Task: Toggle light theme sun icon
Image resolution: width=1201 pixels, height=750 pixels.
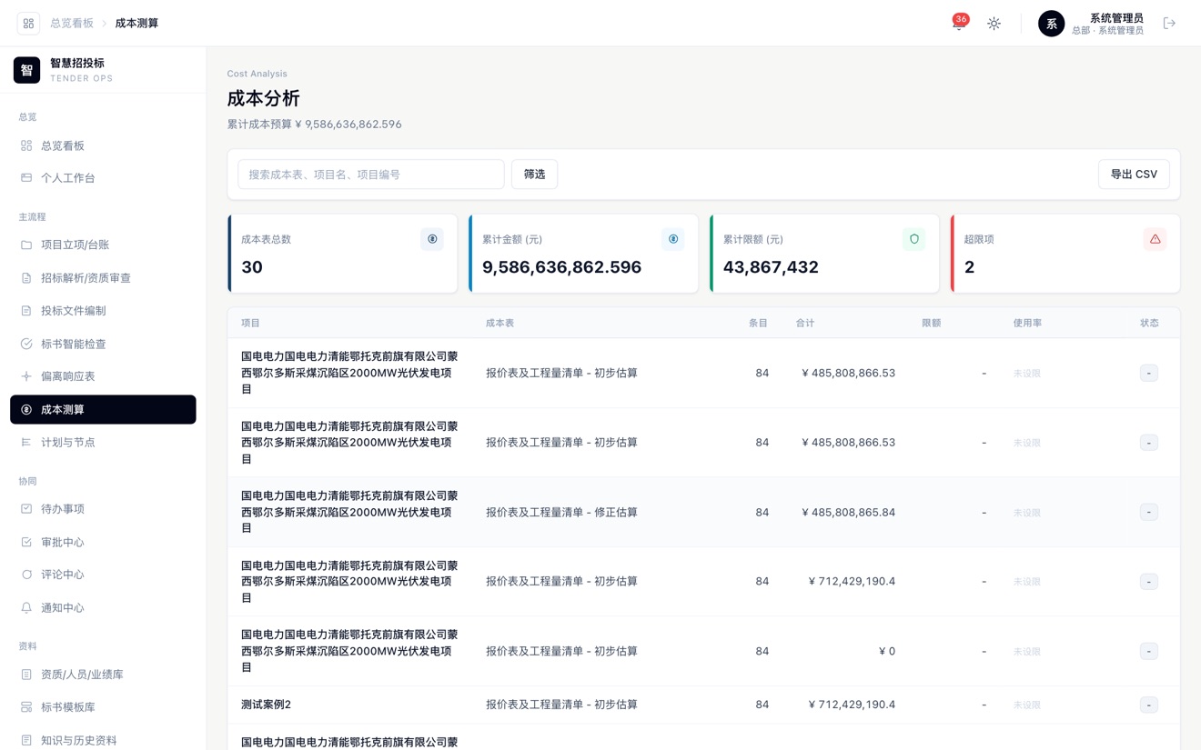Action: (994, 24)
